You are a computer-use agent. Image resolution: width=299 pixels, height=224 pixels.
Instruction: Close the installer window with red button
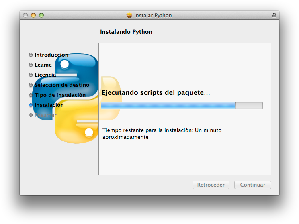tap(25, 15)
